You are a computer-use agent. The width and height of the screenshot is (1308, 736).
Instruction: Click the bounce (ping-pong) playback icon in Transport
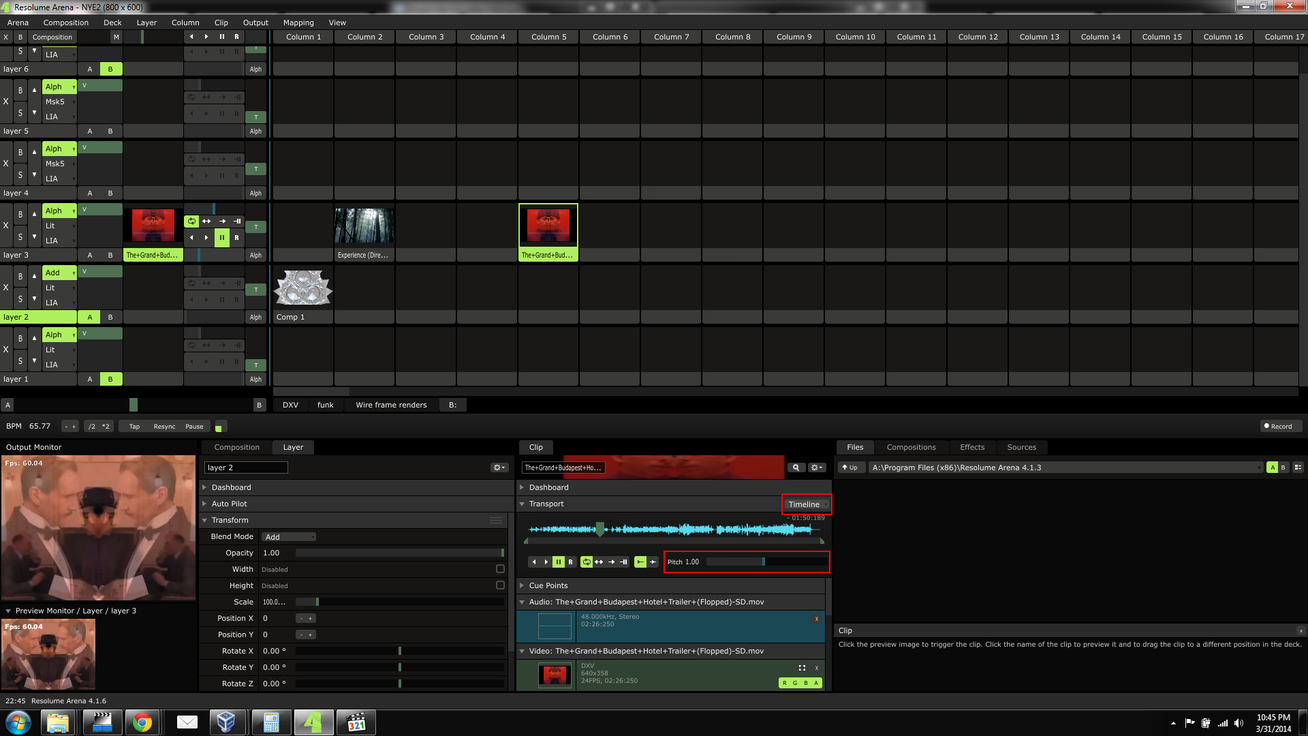point(599,562)
